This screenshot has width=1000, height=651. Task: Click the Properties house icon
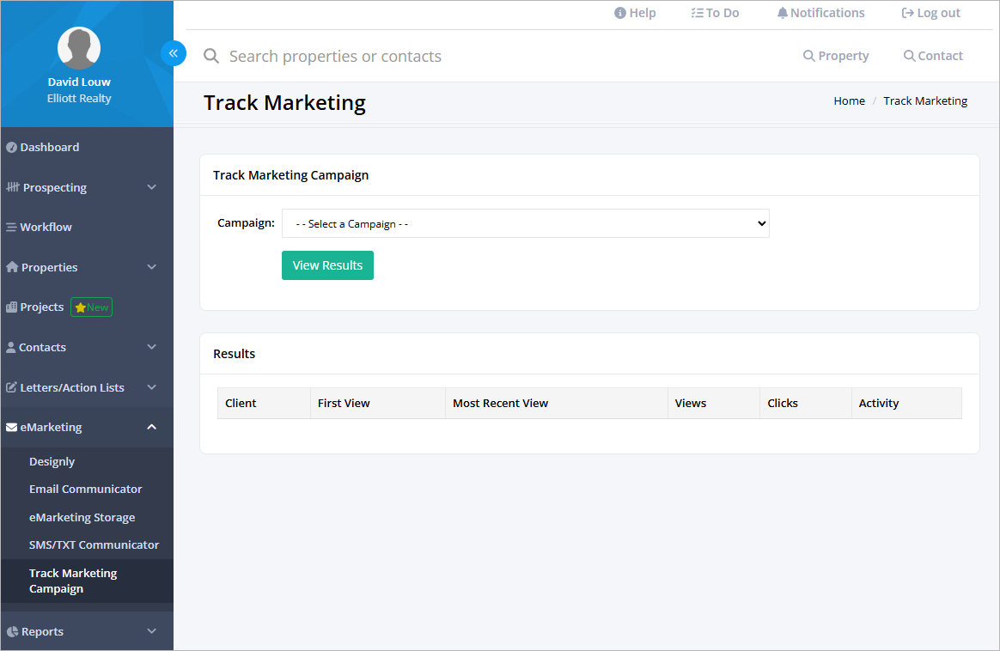[12, 266]
